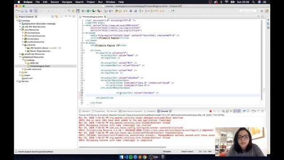Collapse the Libraries node
The image size is (284, 160).
tap(23, 45)
